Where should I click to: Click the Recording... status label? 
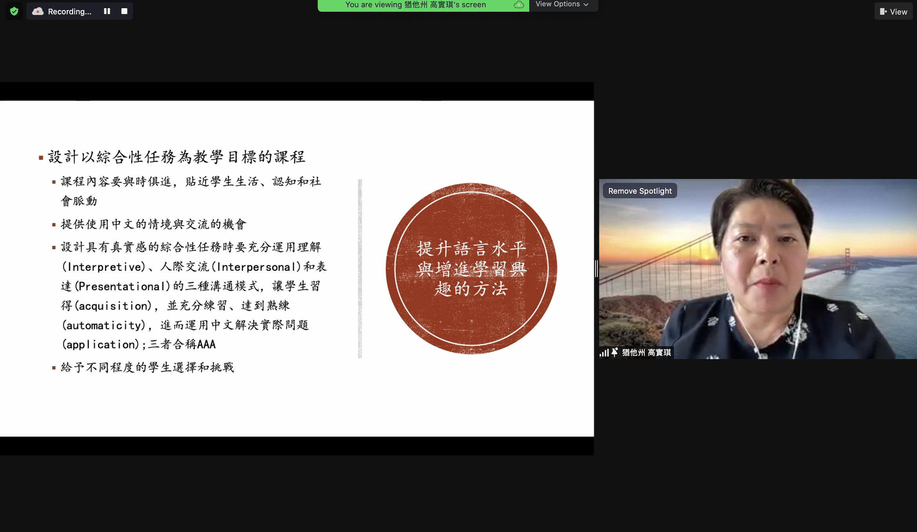pos(69,11)
